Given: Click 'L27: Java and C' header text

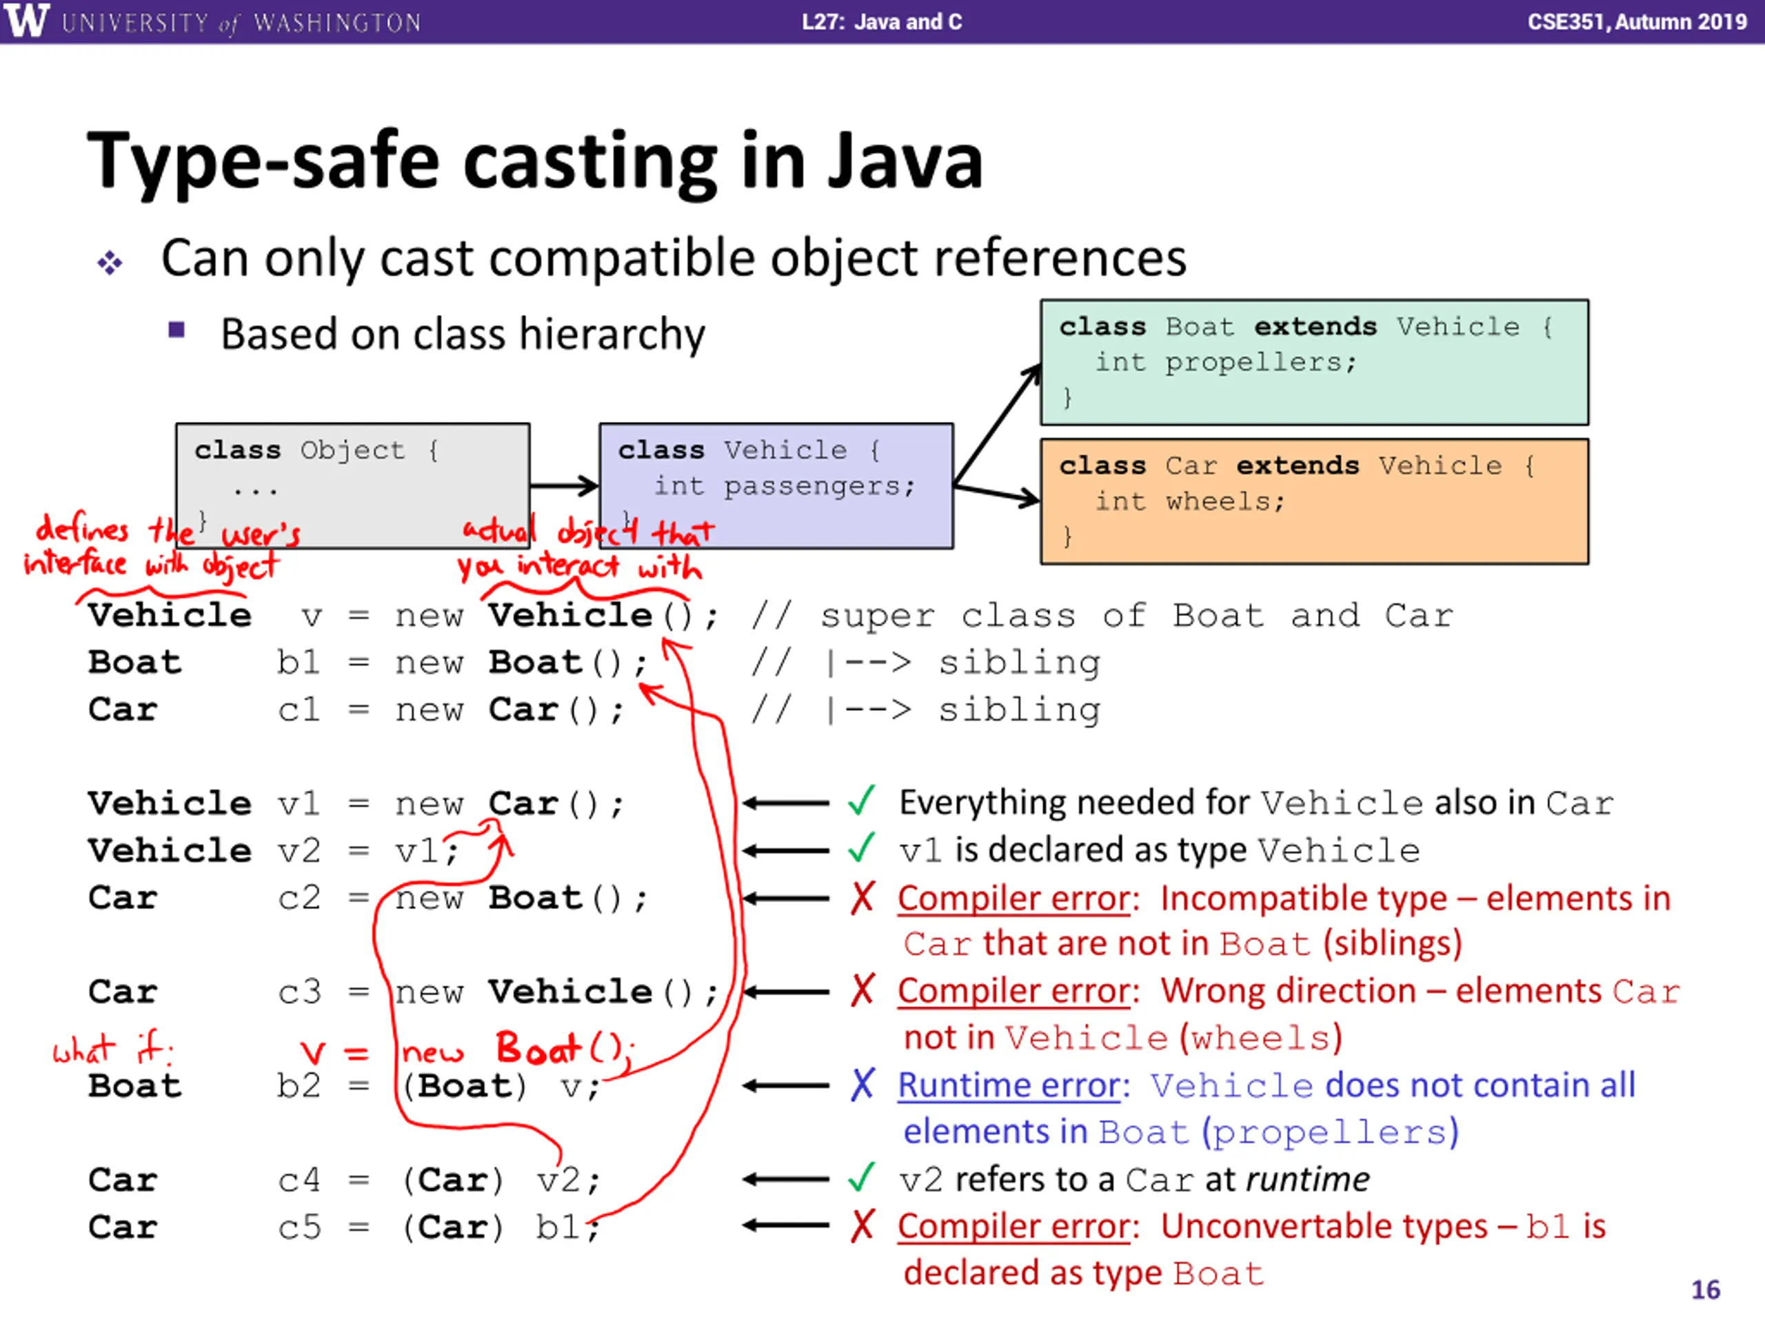Looking at the screenshot, I should pyautogui.click(x=882, y=21).
